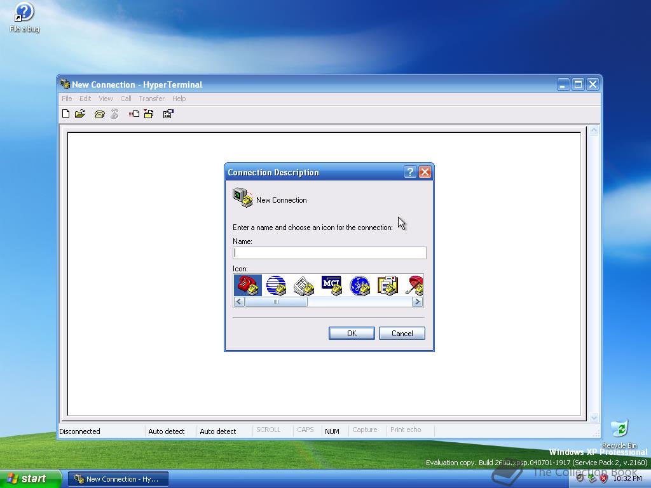Screen dimensions: 651x488
Task: Click the help question mark in dialog title
Action: click(x=410, y=172)
